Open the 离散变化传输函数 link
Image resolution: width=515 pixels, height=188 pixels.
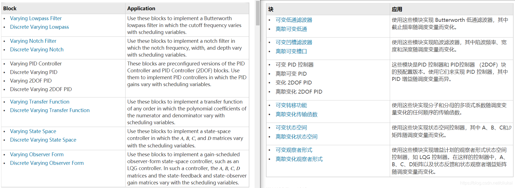pyautogui.click(x=297, y=115)
